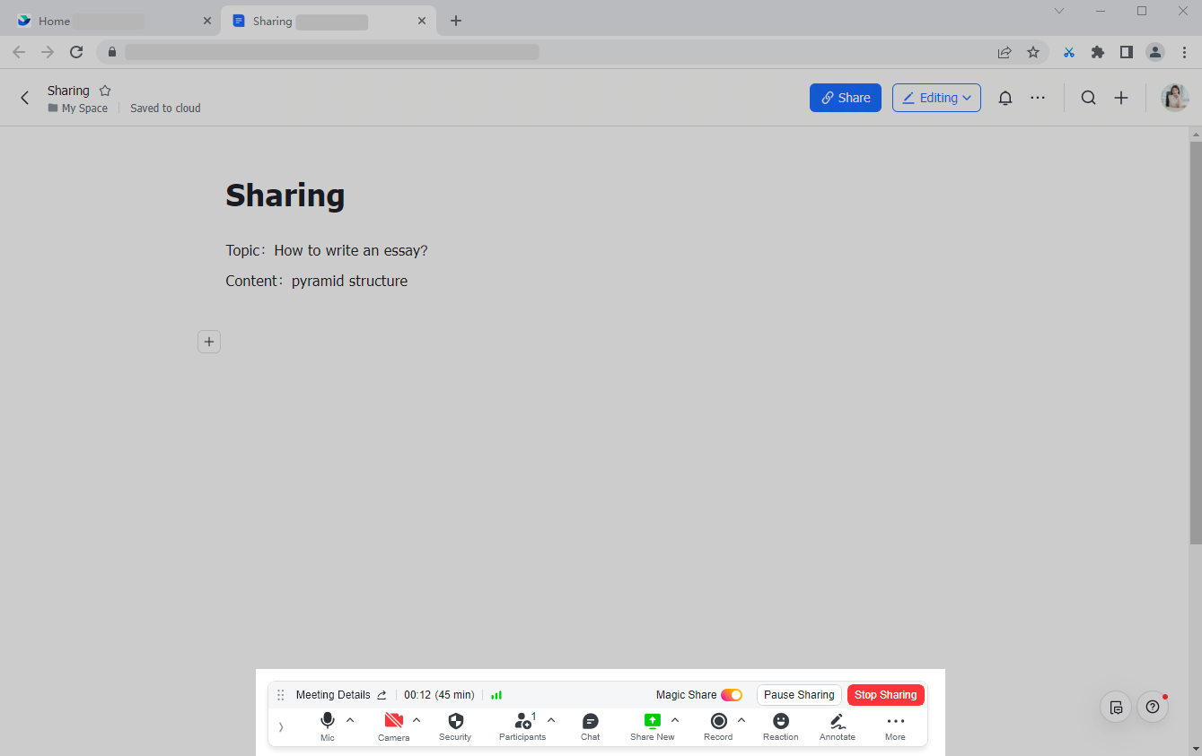
Task: Open the notifications bell
Action: [1005, 97]
